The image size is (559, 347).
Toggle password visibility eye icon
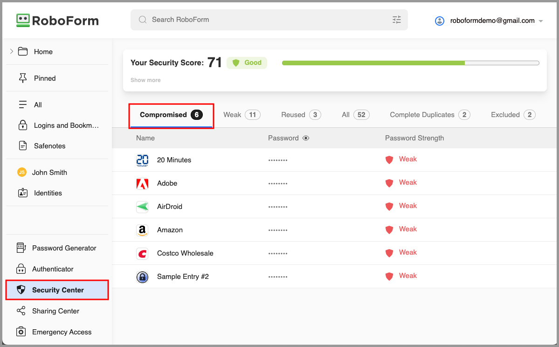tap(306, 138)
